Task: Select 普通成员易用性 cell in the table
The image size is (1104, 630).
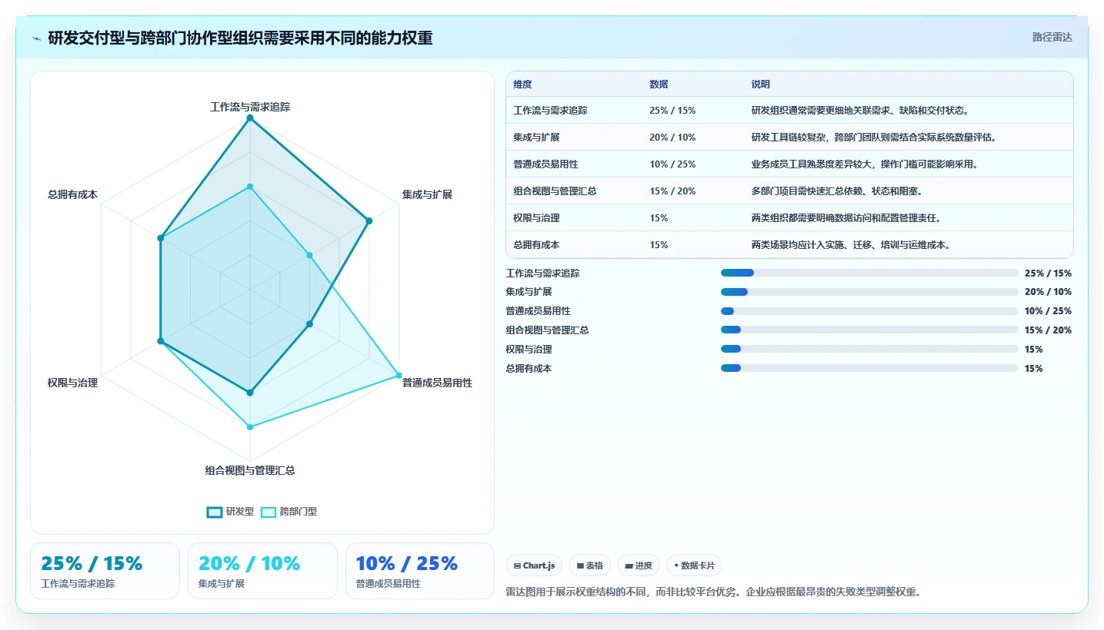Action: tap(545, 164)
